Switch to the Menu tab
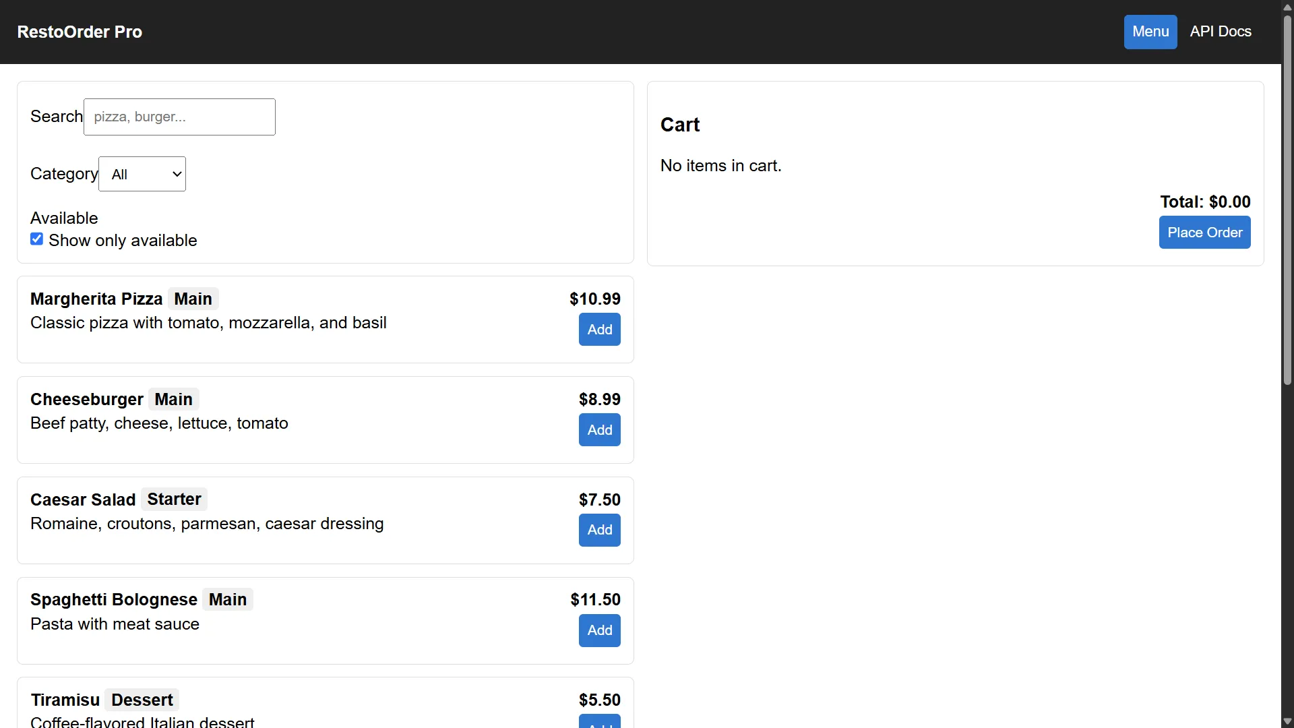The height and width of the screenshot is (728, 1294). click(x=1150, y=32)
